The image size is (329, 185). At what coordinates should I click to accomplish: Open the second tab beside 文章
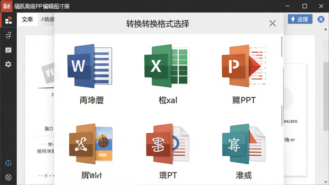pos(48,20)
